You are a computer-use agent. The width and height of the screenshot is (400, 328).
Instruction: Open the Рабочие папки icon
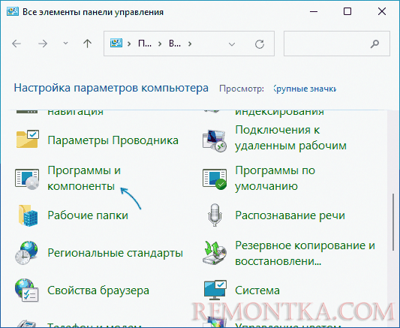pos(28,215)
